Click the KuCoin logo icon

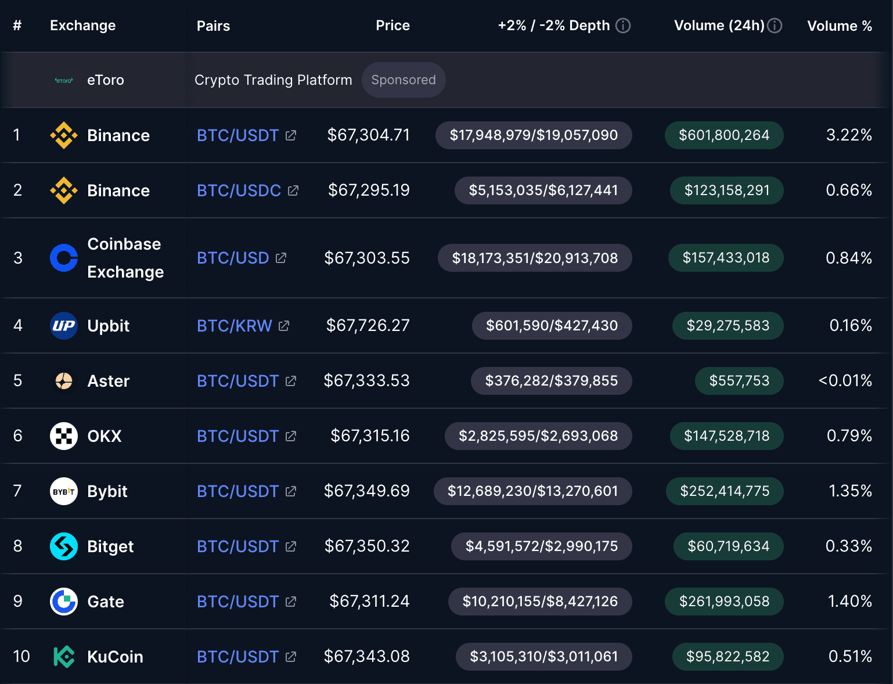pos(63,657)
